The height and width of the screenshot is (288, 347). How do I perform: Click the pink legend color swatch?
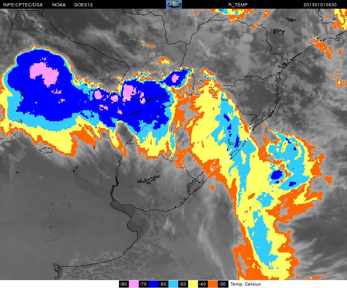click(134, 284)
